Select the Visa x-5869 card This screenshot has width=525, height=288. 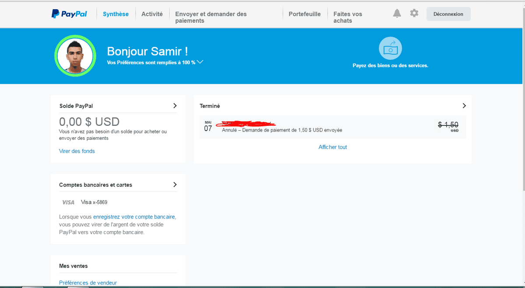94,202
